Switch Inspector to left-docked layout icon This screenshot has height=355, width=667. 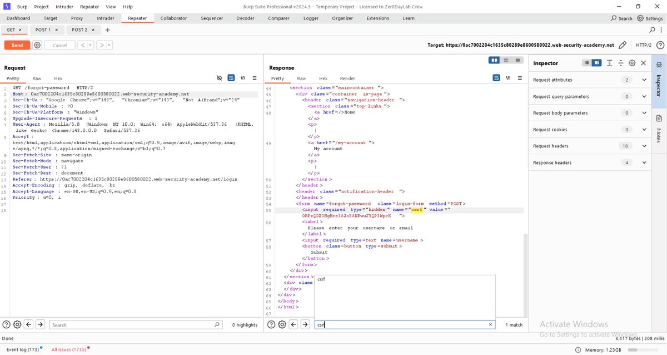[x=586, y=63]
